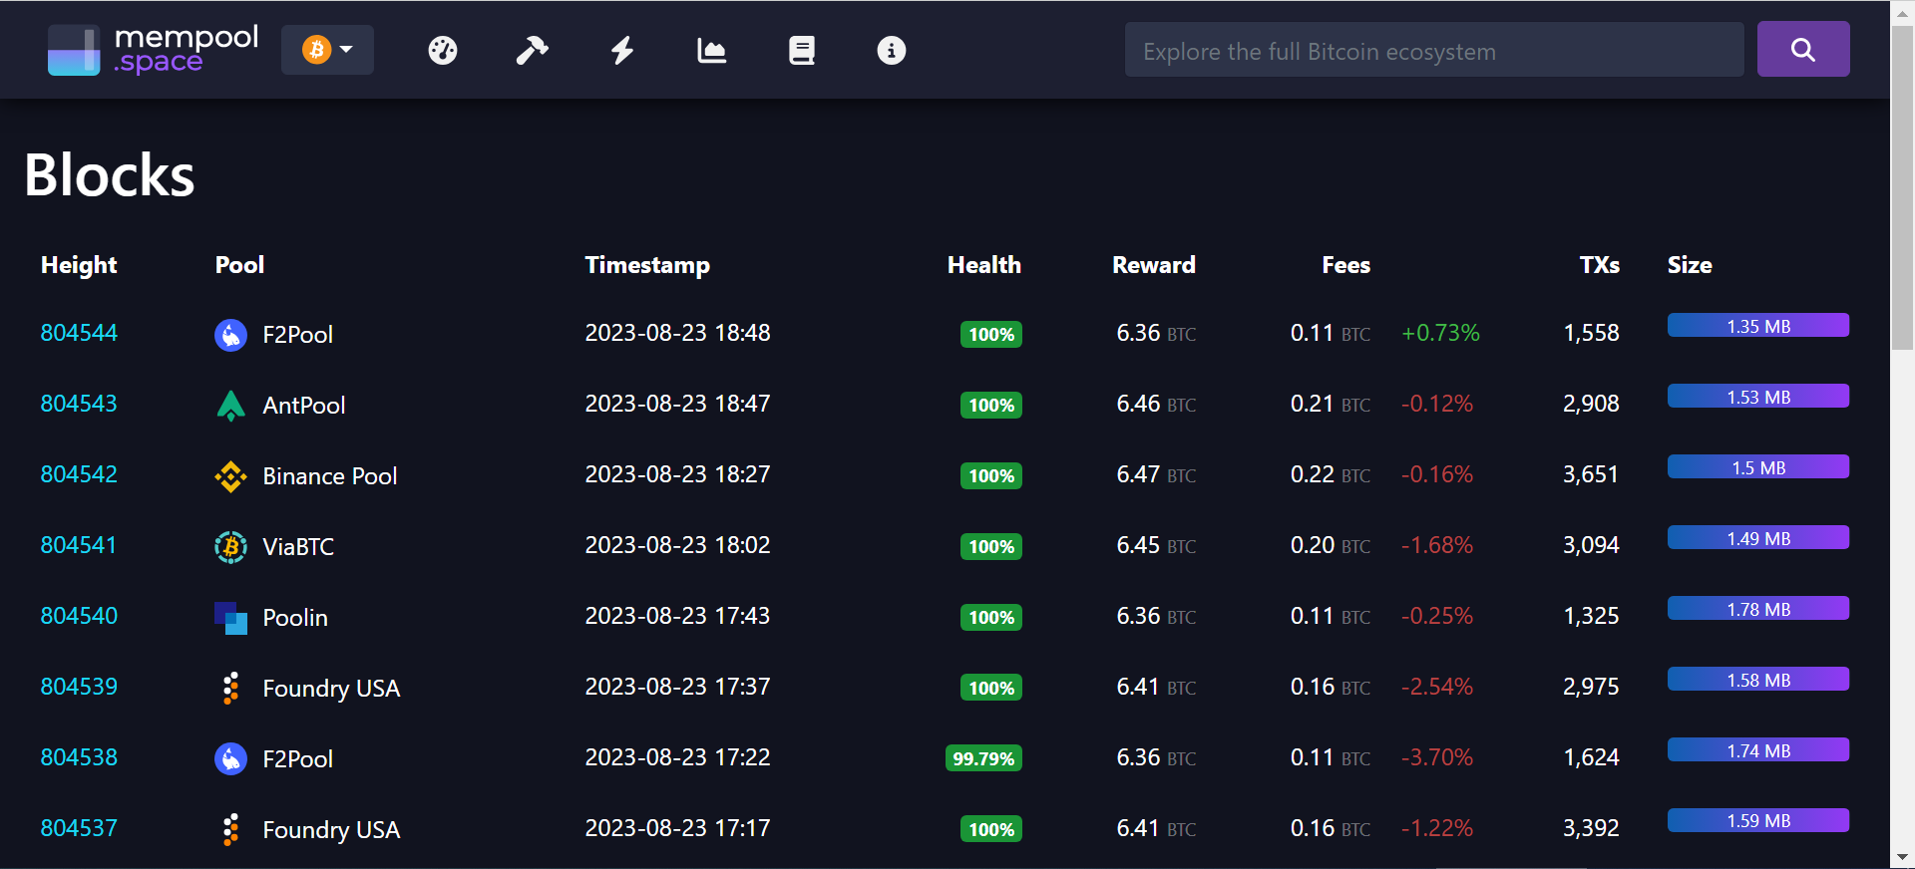Click the scrollbar down arrow
Screen dimensions: 1915x869
tap(1903, 857)
